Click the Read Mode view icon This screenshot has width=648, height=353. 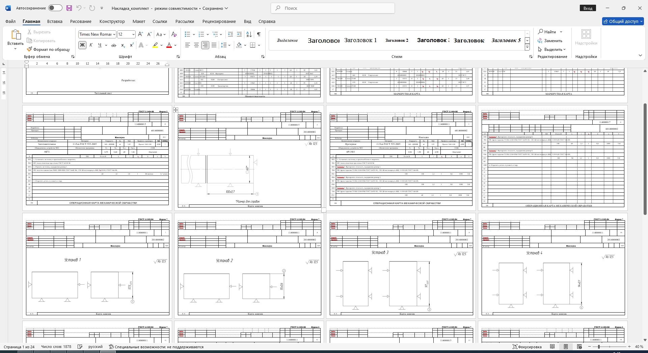[552, 347]
